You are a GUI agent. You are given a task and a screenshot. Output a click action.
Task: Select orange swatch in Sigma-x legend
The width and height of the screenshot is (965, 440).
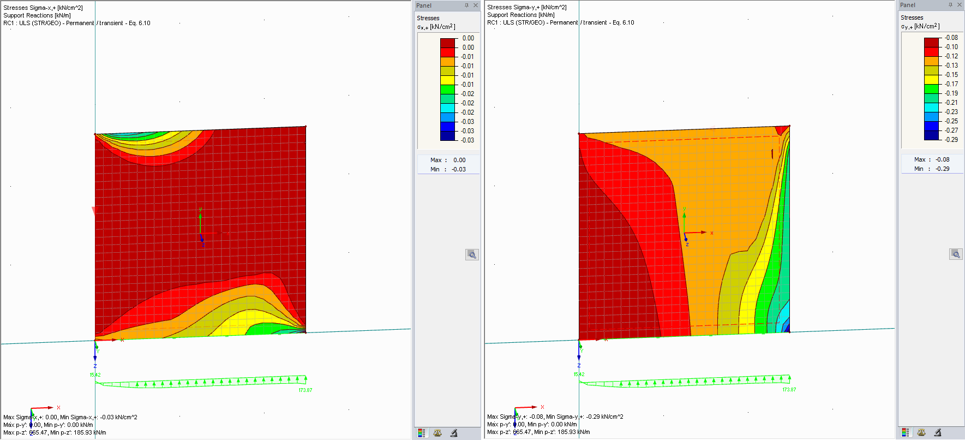click(447, 62)
